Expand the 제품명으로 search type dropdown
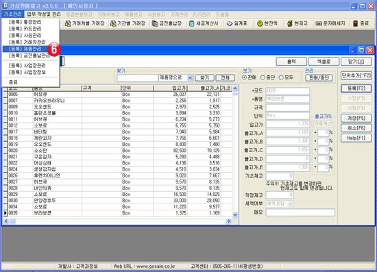Image resolution: width=377 pixels, height=272 pixels. [x=190, y=78]
